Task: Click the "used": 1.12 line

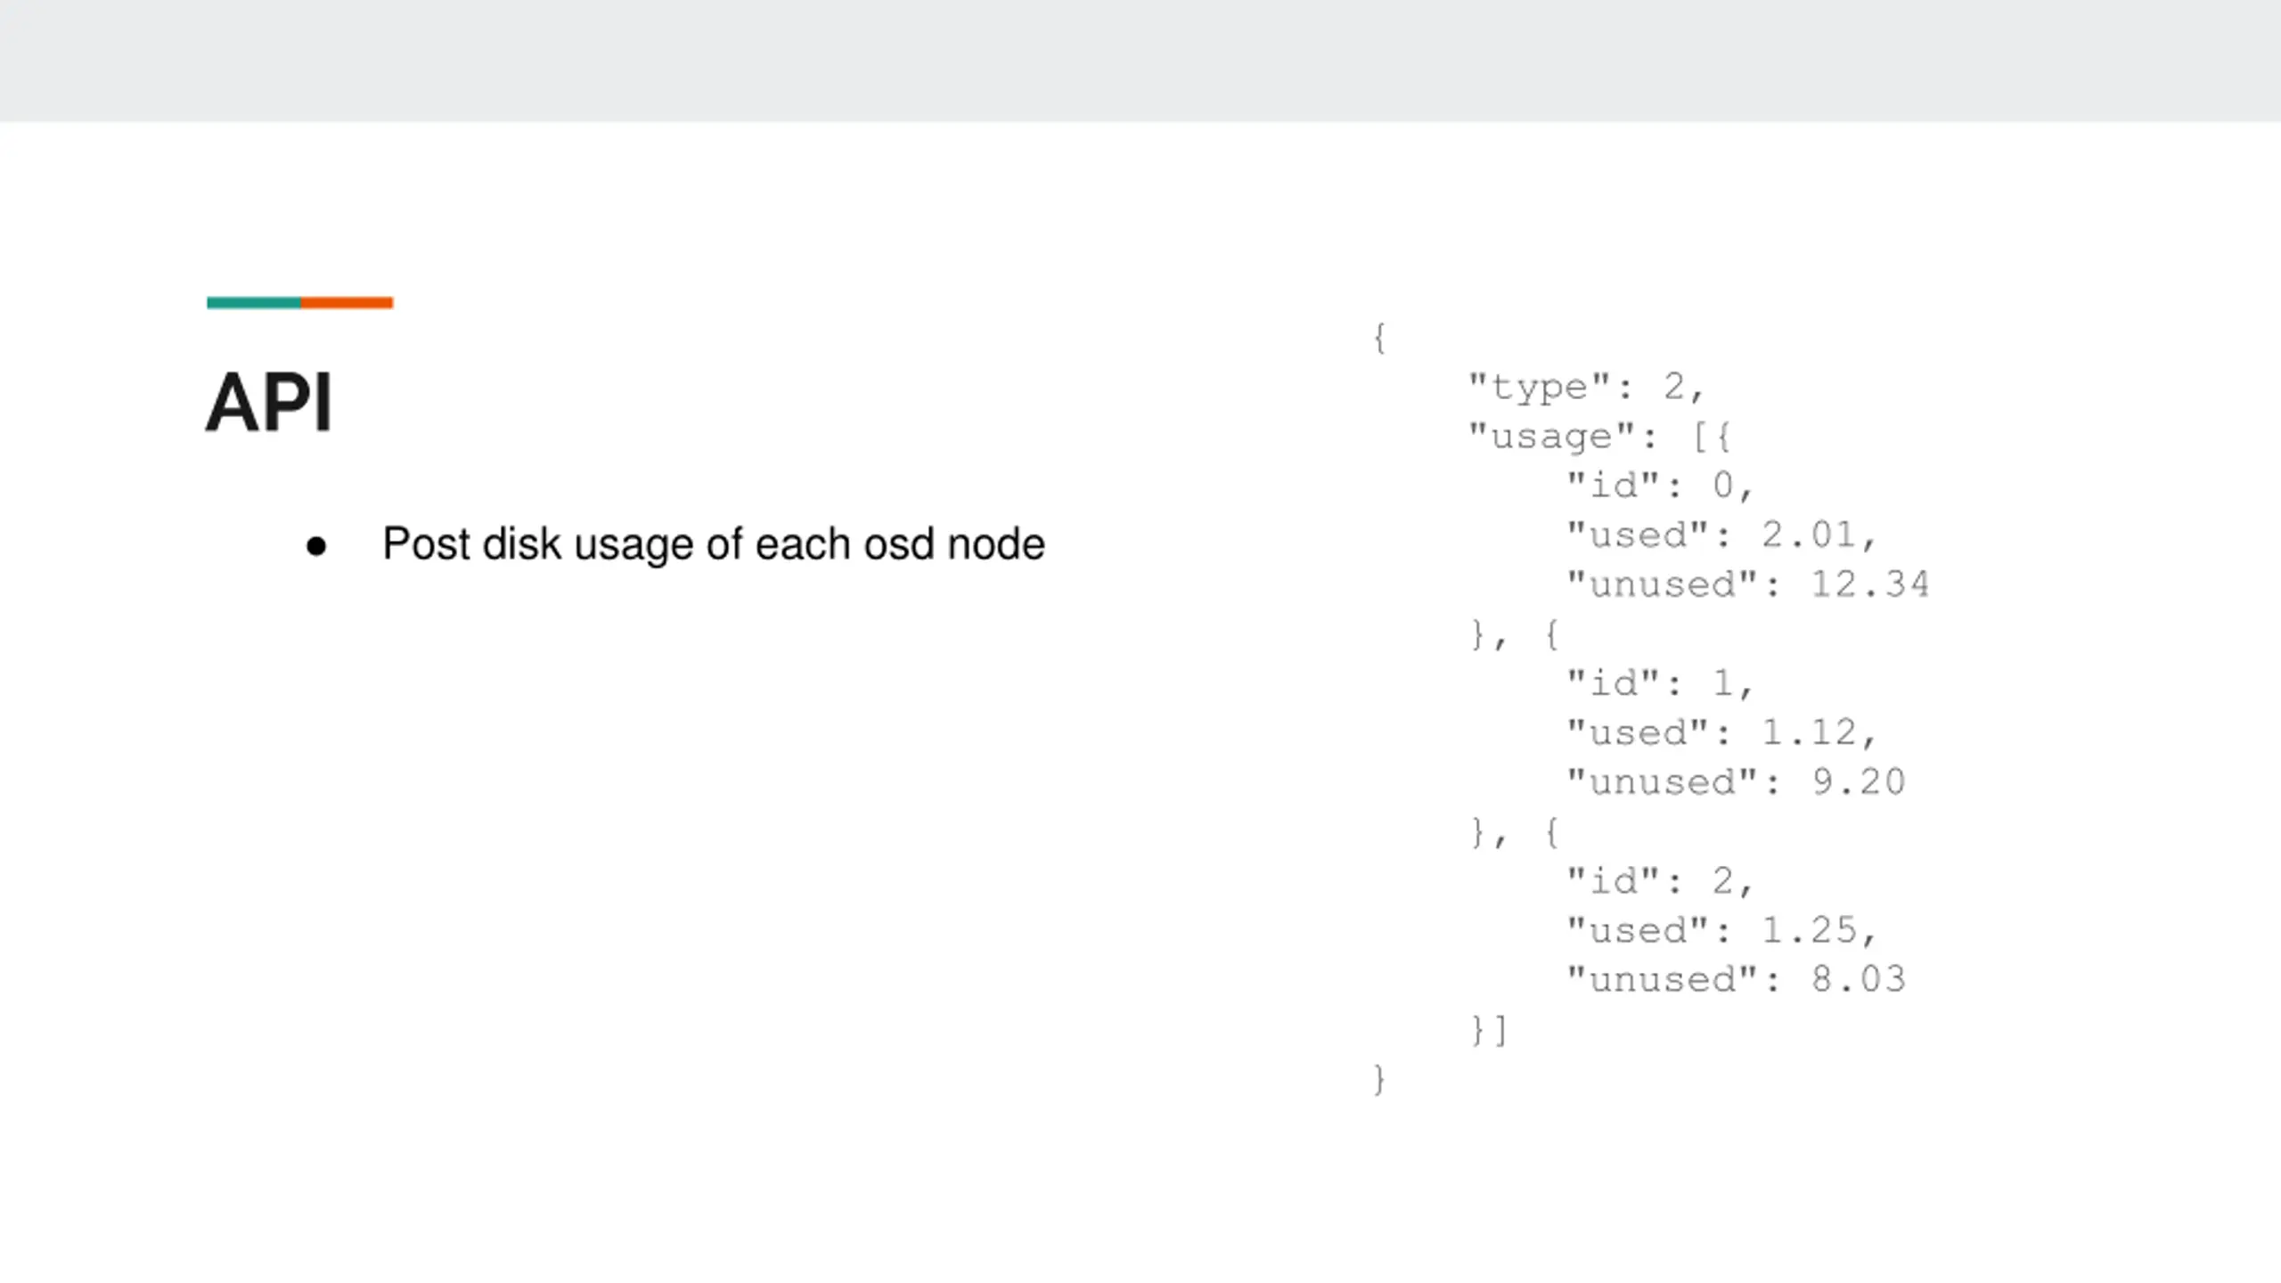Action: click(1721, 732)
